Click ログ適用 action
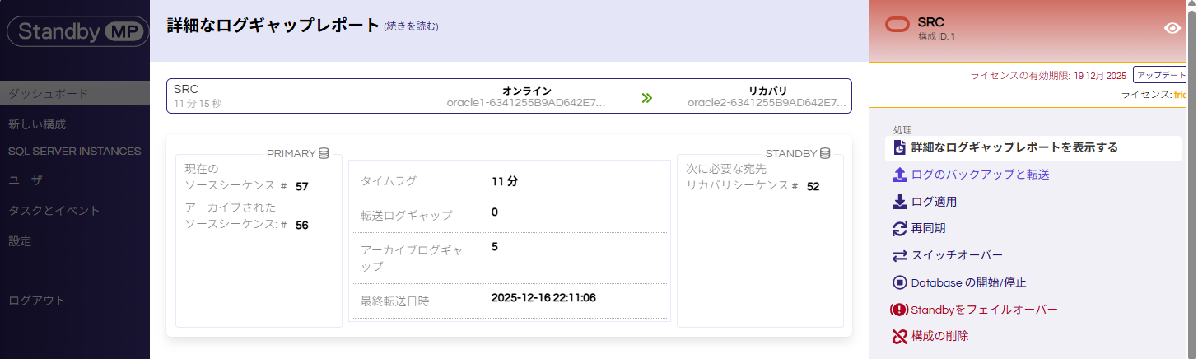The width and height of the screenshot is (1198, 359). [934, 202]
